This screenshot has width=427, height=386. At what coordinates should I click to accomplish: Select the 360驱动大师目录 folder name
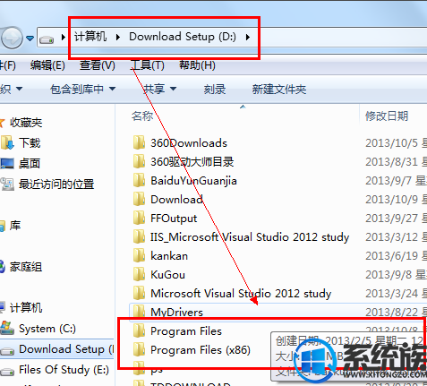click(192, 162)
